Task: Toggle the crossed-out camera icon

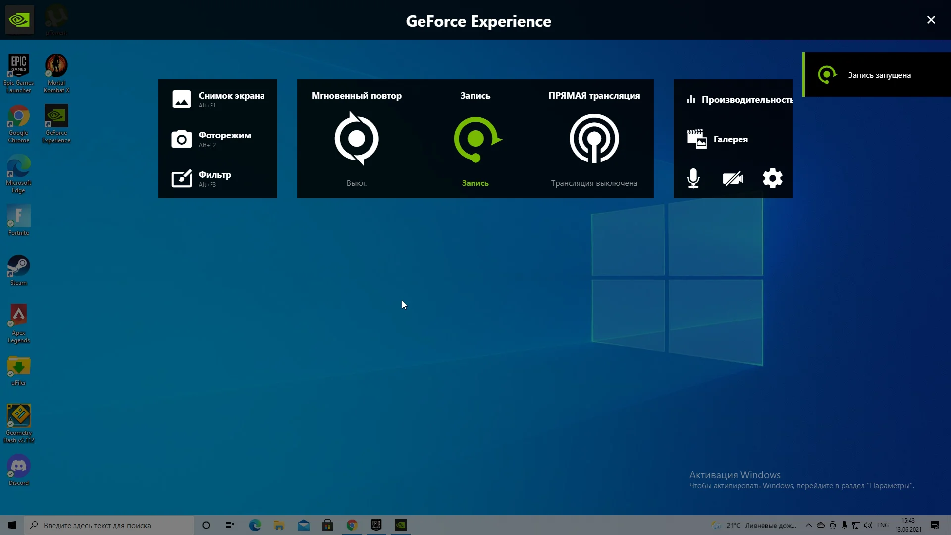Action: (733, 178)
